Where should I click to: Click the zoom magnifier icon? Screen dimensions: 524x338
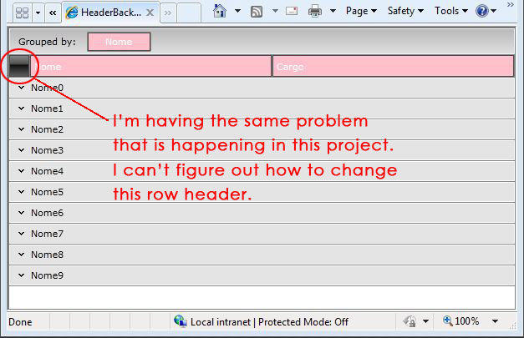447,321
